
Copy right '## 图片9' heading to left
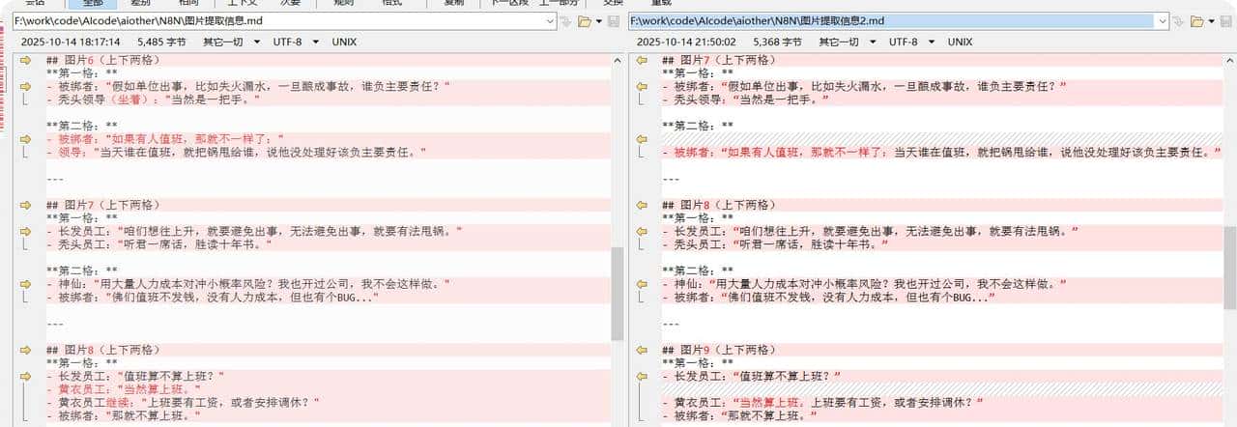click(x=641, y=350)
